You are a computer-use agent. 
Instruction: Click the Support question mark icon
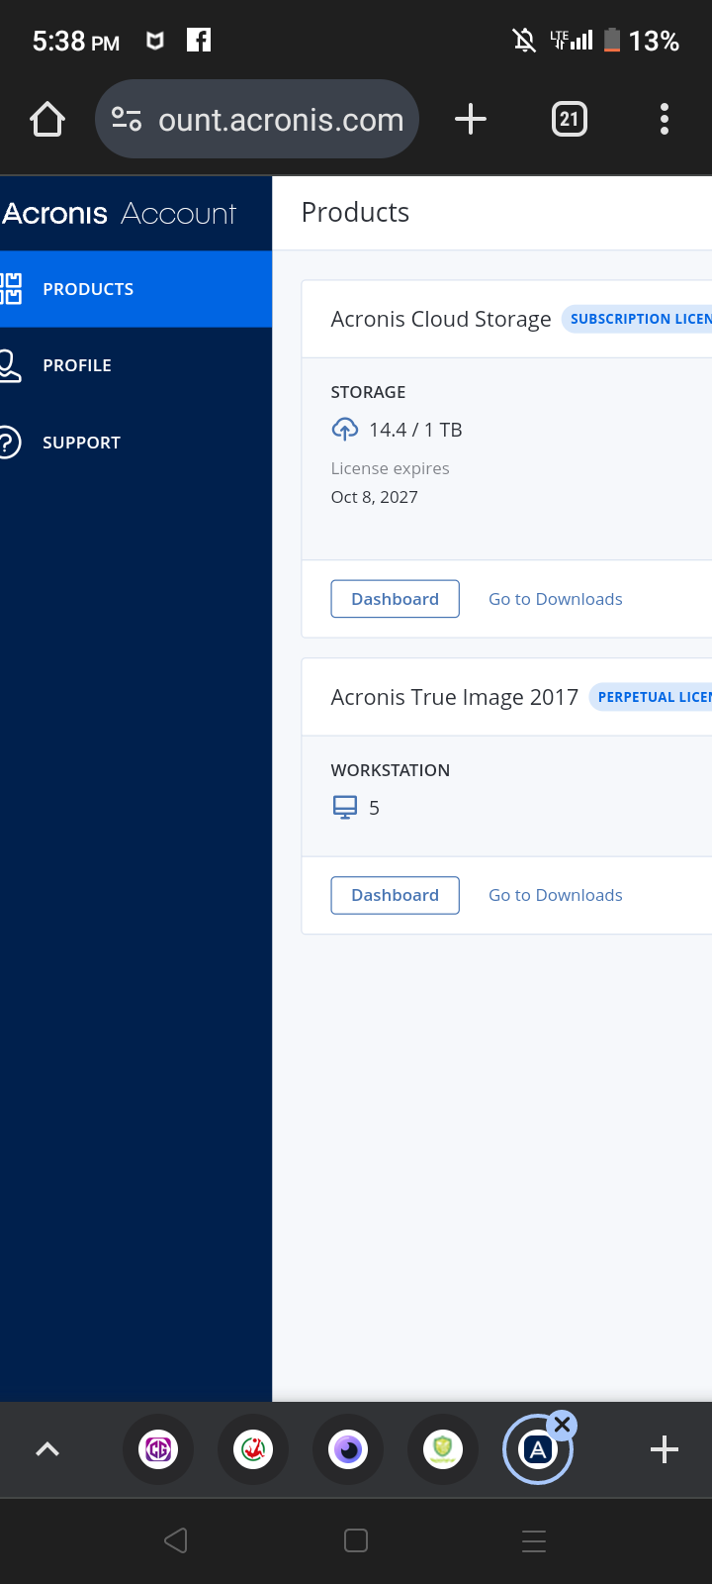pos(10,443)
